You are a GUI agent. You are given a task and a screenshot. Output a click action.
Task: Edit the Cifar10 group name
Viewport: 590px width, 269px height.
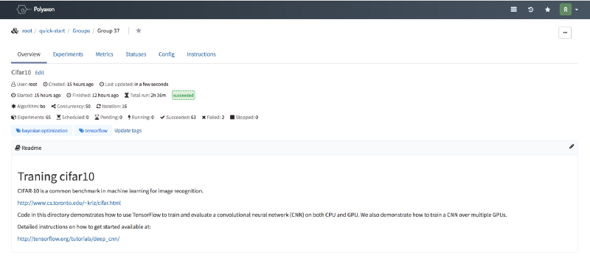pyautogui.click(x=40, y=73)
